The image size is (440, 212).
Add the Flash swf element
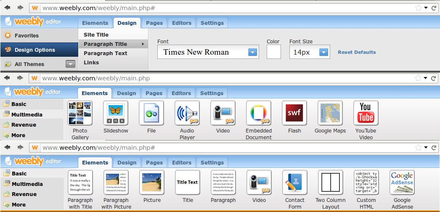(294, 113)
